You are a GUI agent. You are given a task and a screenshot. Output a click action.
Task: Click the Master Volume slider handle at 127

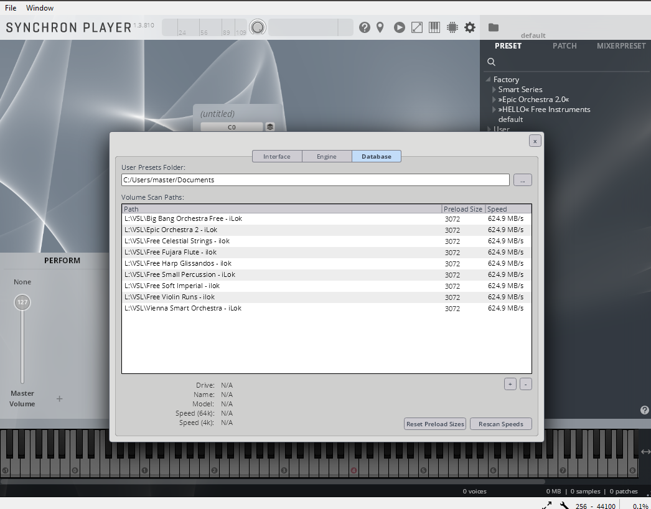pos(22,302)
